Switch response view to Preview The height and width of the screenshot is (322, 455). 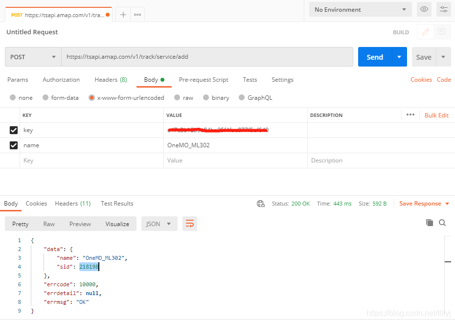pos(80,224)
